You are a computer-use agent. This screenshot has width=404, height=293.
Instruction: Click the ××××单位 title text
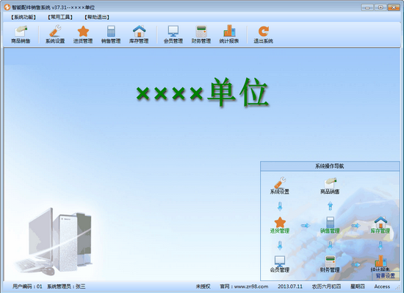point(203,93)
